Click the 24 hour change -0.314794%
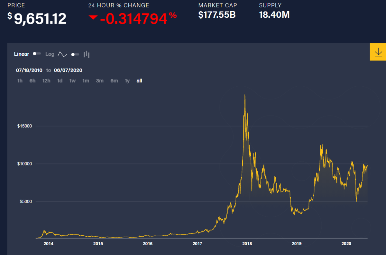 [x=138, y=19]
